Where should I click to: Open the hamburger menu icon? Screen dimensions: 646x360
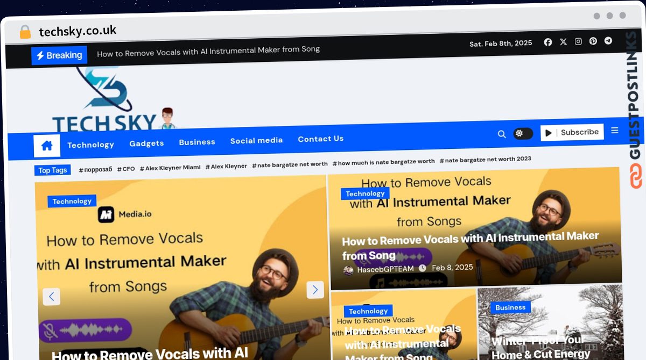(615, 131)
